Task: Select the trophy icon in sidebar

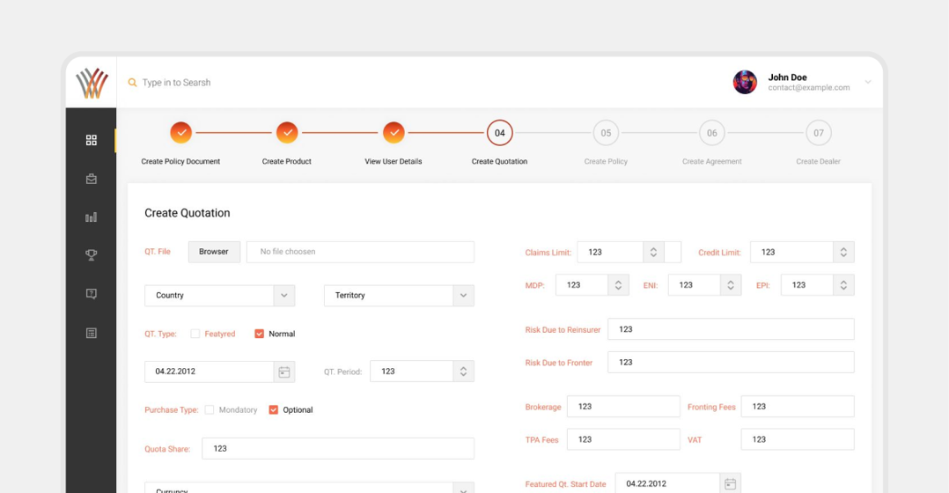Action: [91, 255]
